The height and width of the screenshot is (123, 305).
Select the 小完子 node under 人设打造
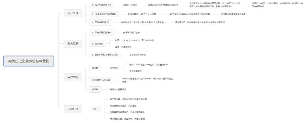(x=95, y=108)
